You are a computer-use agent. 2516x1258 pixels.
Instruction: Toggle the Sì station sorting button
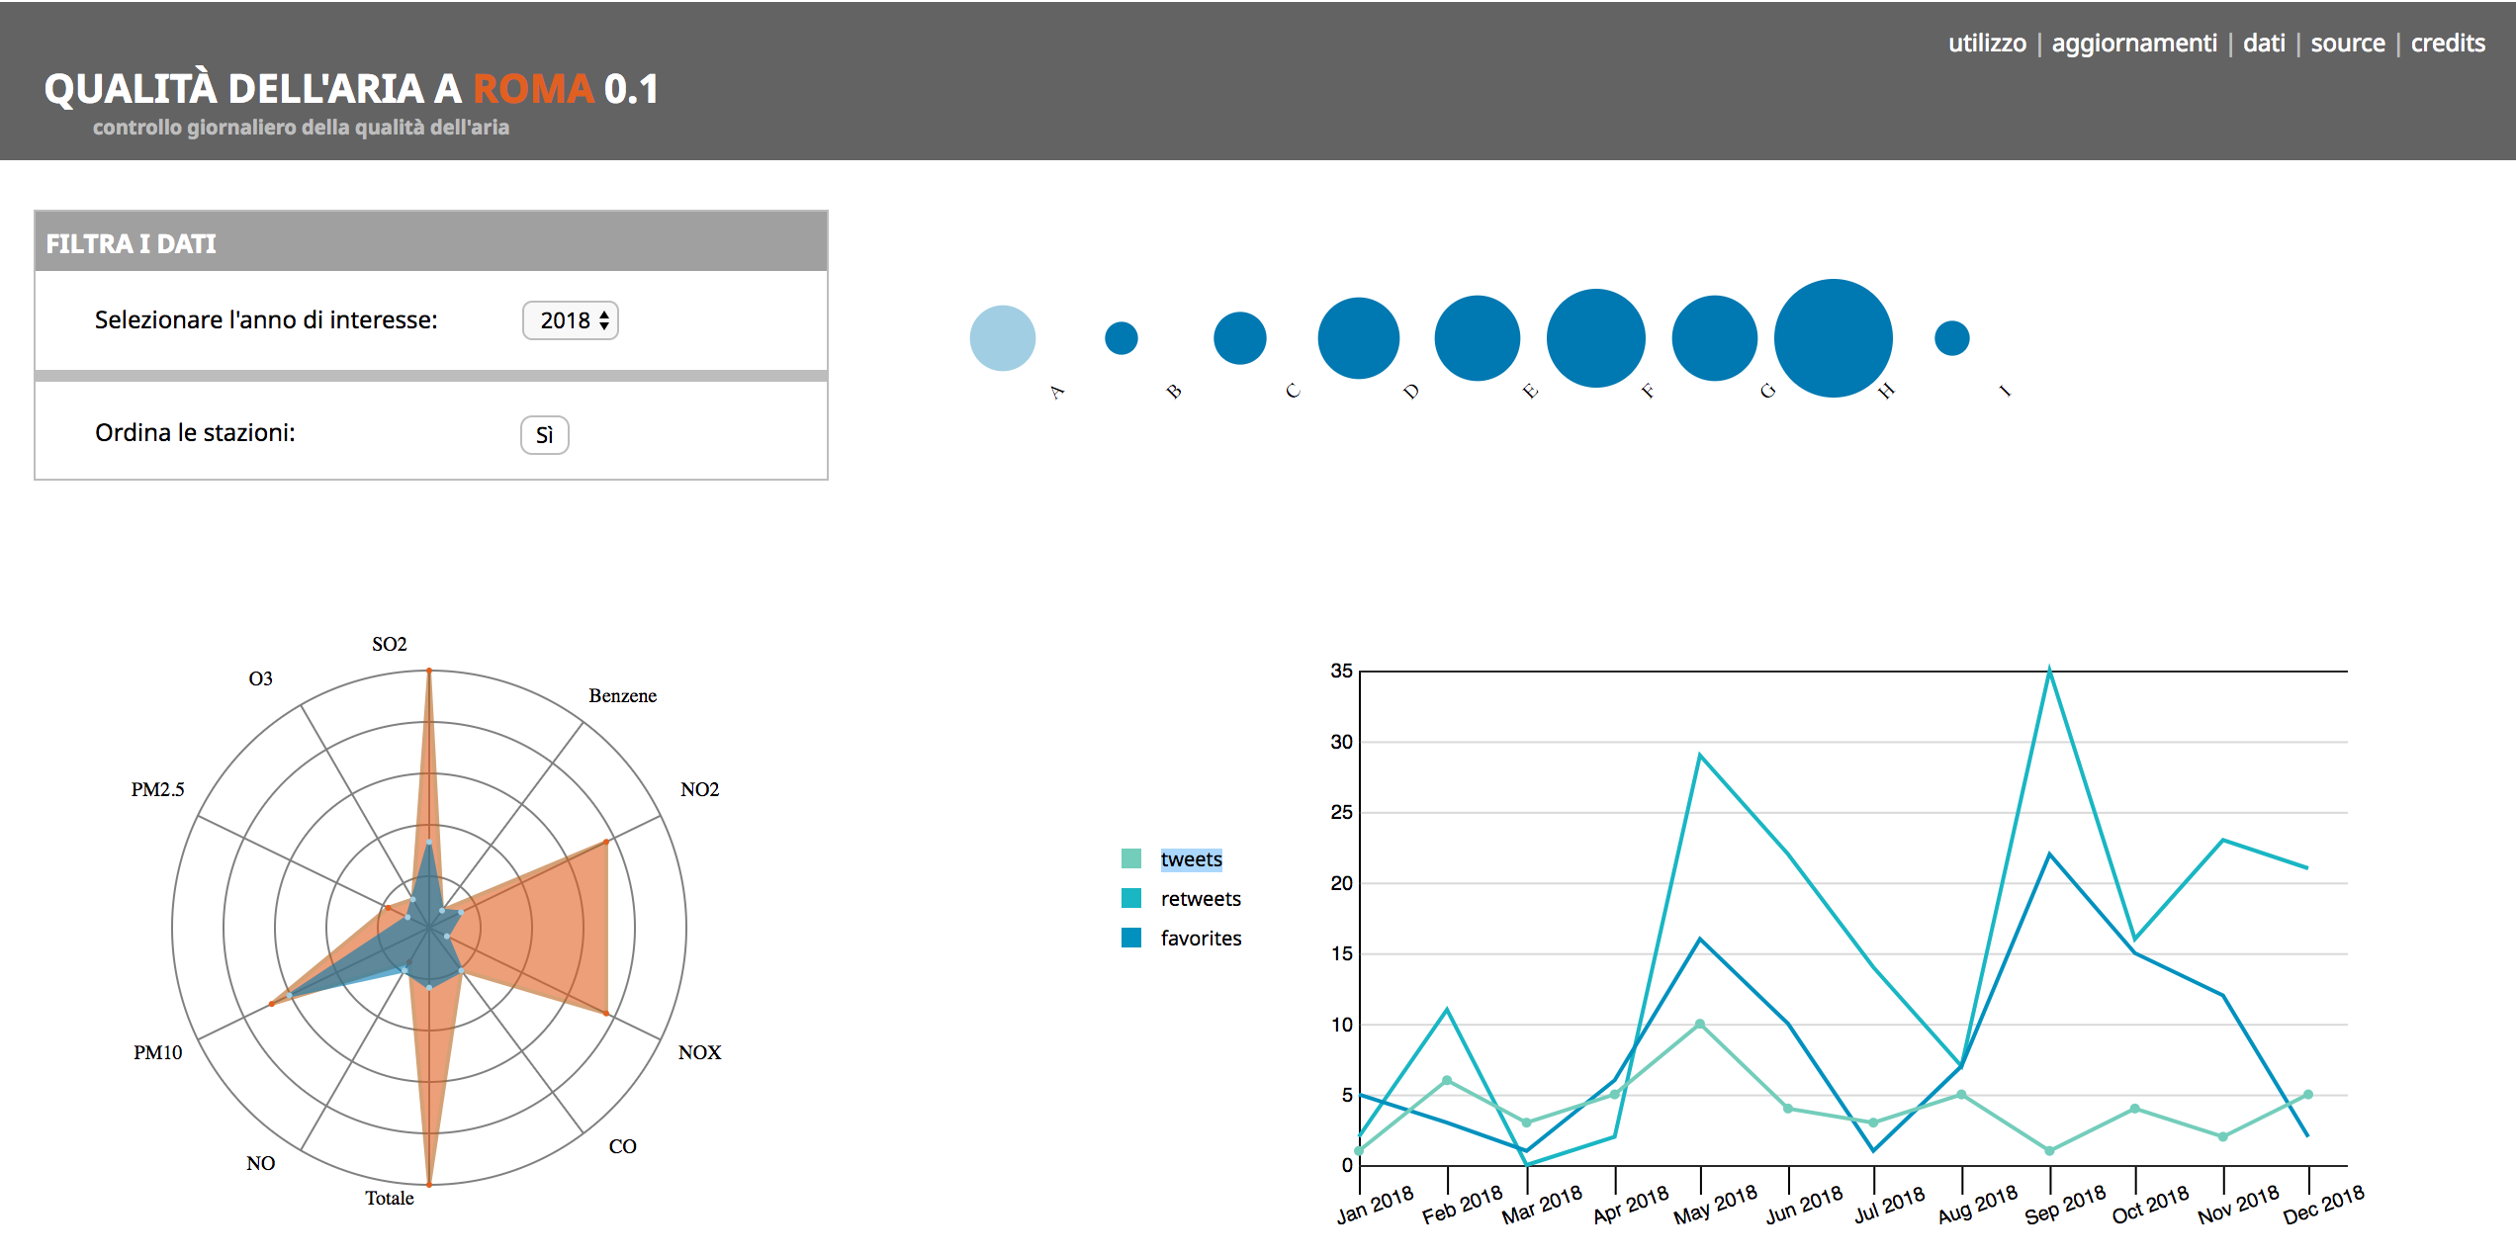pos(544,435)
